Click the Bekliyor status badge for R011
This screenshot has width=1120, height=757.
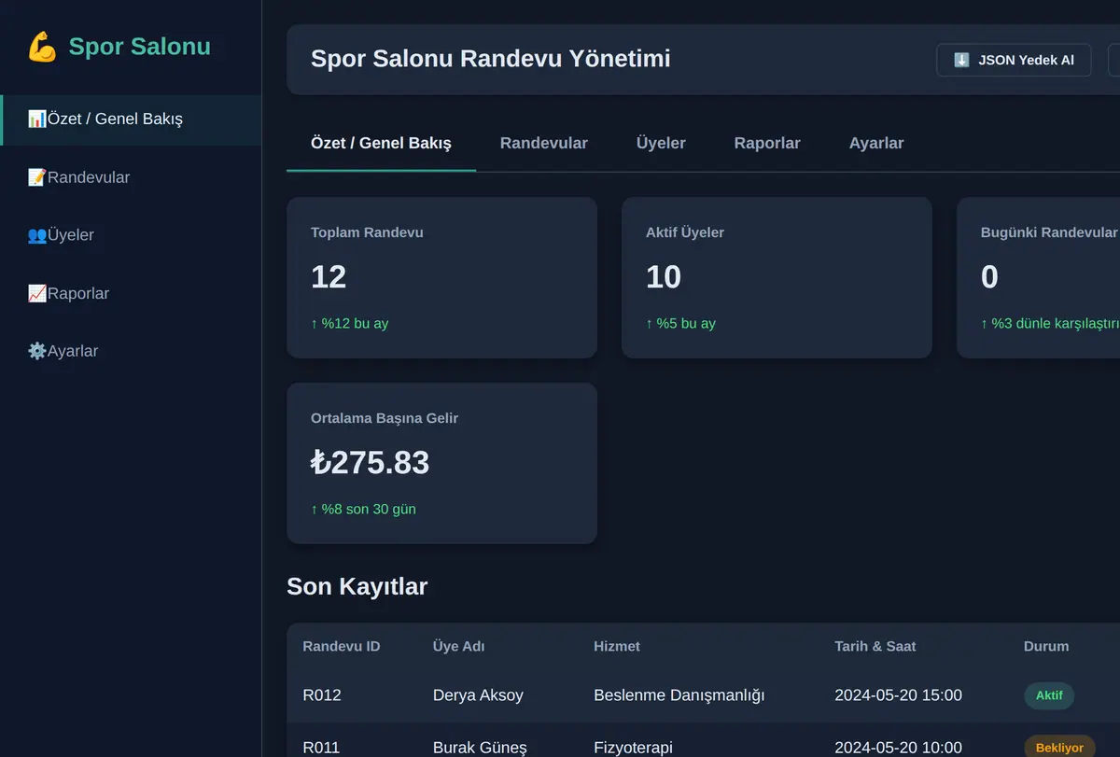(1059, 747)
